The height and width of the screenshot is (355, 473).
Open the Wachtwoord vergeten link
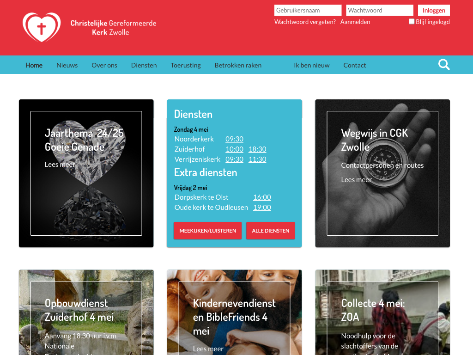click(305, 22)
